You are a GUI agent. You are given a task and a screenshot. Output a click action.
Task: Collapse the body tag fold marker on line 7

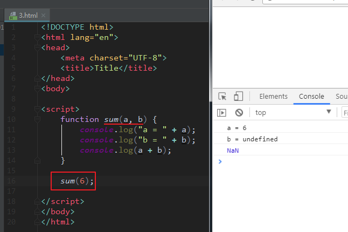pyautogui.click(x=37, y=88)
